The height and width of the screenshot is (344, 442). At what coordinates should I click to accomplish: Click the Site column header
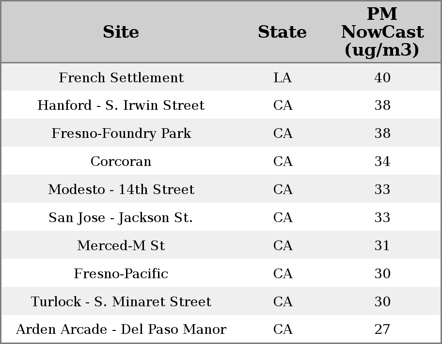tap(121, 32)
